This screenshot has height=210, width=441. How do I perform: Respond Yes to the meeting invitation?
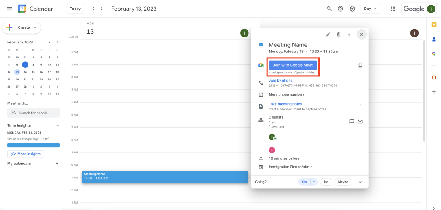click(x=304, y=182)
